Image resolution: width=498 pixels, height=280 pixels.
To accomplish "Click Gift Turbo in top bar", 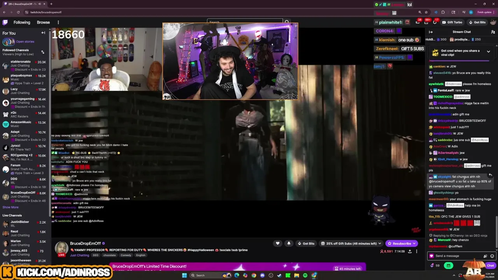I will [452, 22].
